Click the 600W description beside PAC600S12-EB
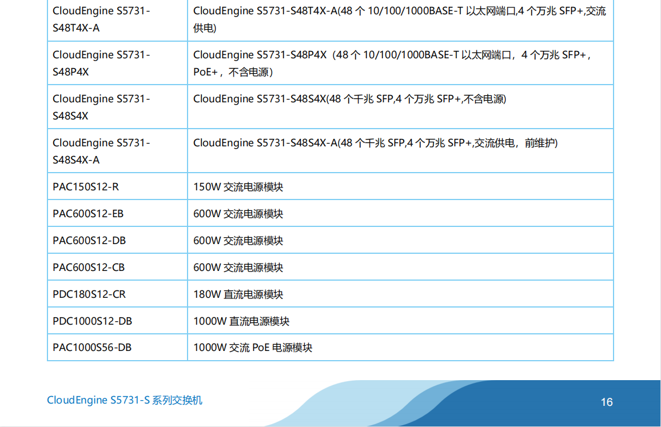The height and width of the screenshot is (427, 661). pos(238,214)
